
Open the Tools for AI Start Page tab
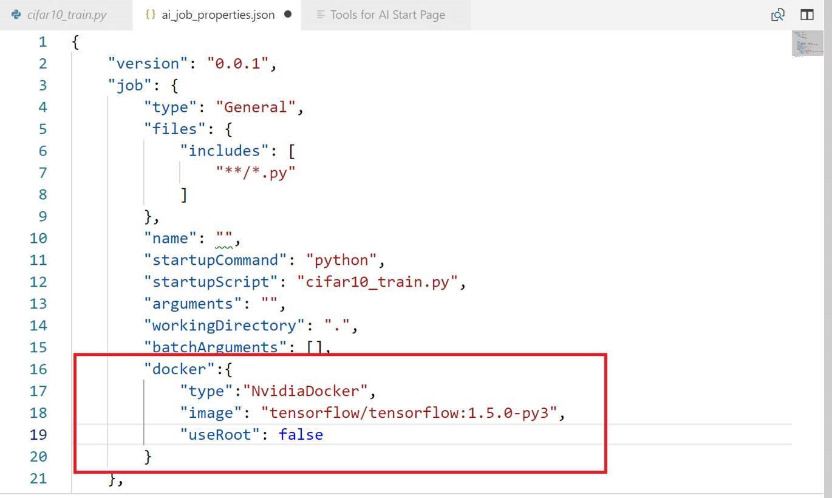click(x=386, y=15)
